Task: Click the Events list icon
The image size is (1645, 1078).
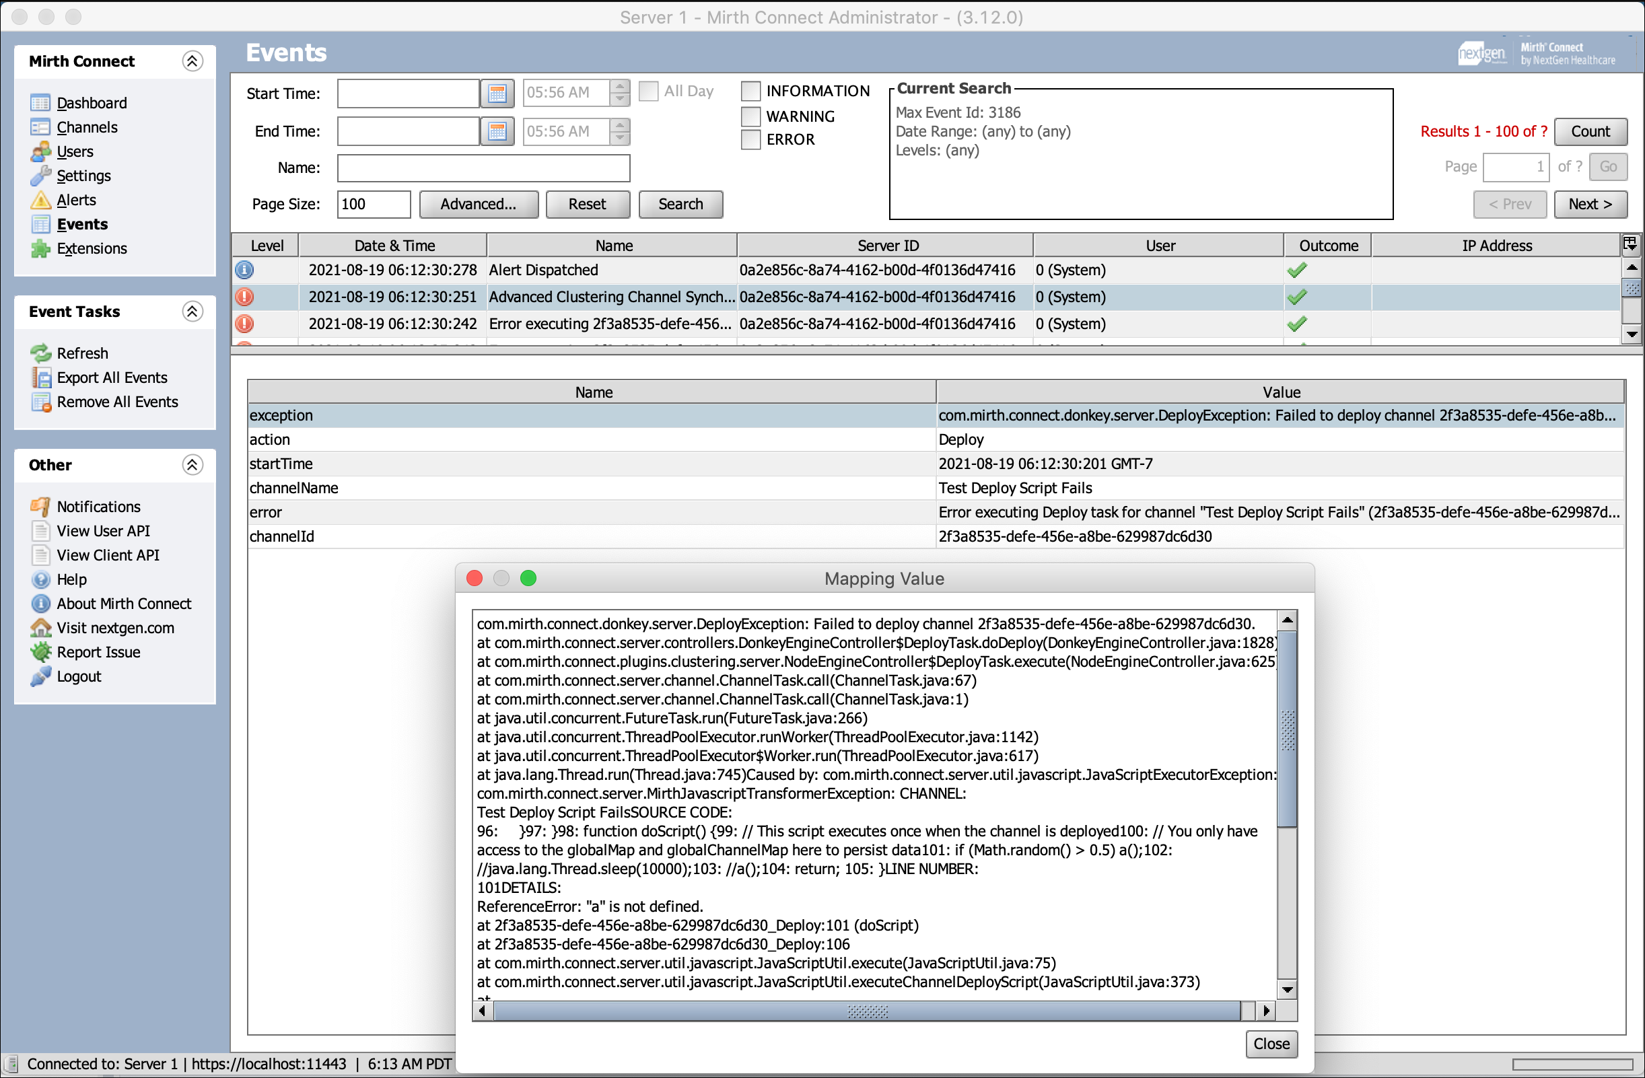Action: (40, 224)
